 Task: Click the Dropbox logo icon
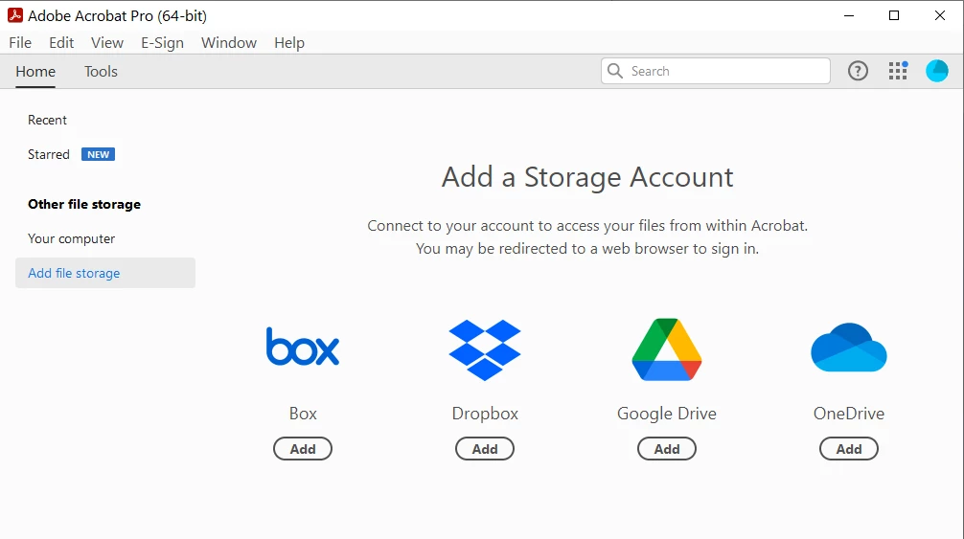coord(485,350)
